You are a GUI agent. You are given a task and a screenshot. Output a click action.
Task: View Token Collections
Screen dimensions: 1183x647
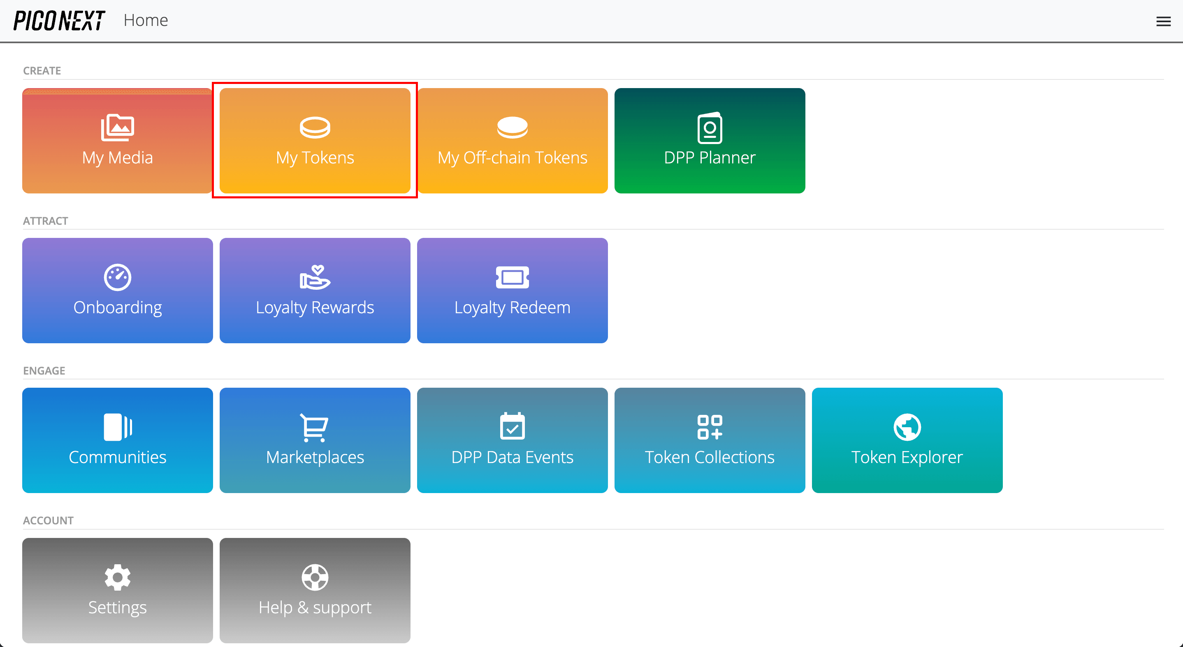[x=709, y=440]
